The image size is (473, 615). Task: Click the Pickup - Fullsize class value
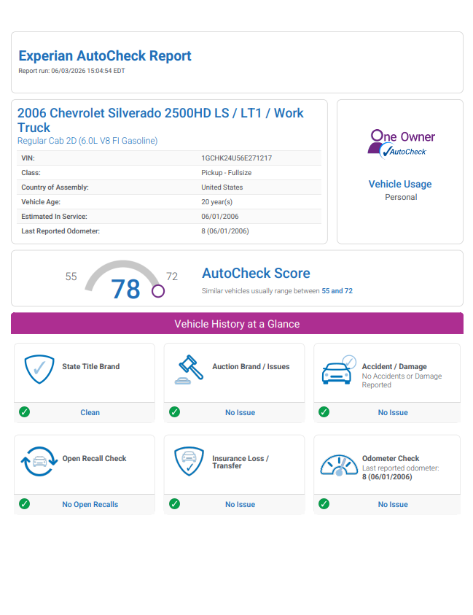pos(227,173)
